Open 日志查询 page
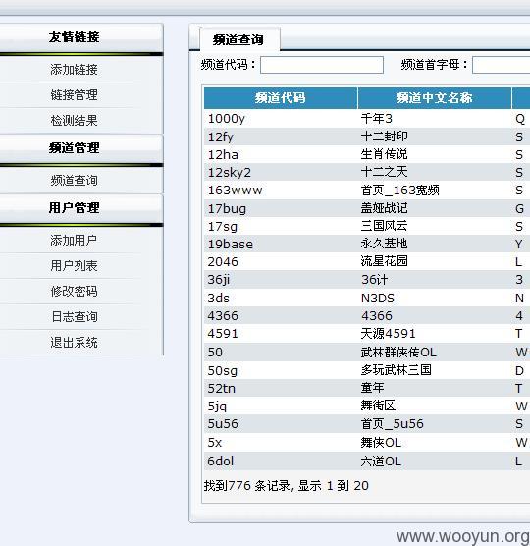This screenshot has height=546, width=530. (74, 316)
